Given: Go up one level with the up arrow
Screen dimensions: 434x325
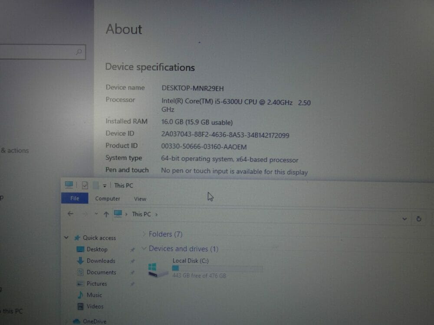Looking at the screenshot, I should pyautogui.click(x=106, y=214).
